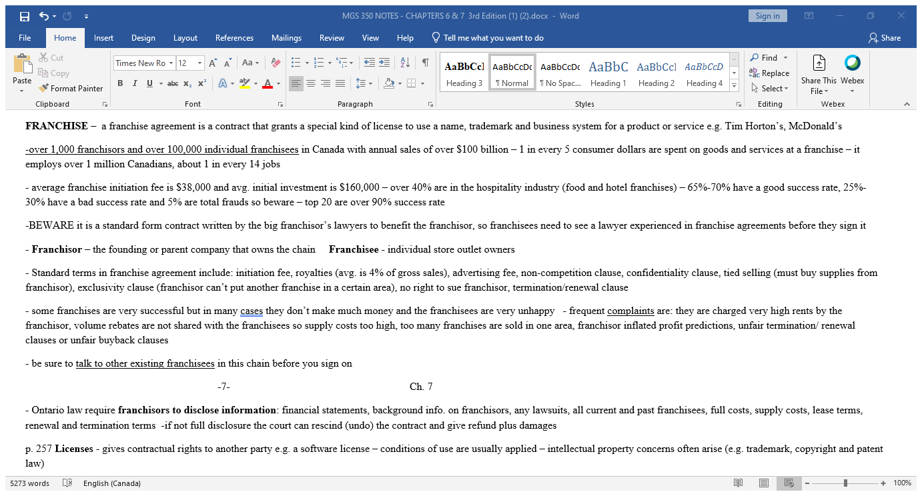Viewport: 922px width, 496px height.
Task: Toggle bold formatting
Action: click(120, 83)
